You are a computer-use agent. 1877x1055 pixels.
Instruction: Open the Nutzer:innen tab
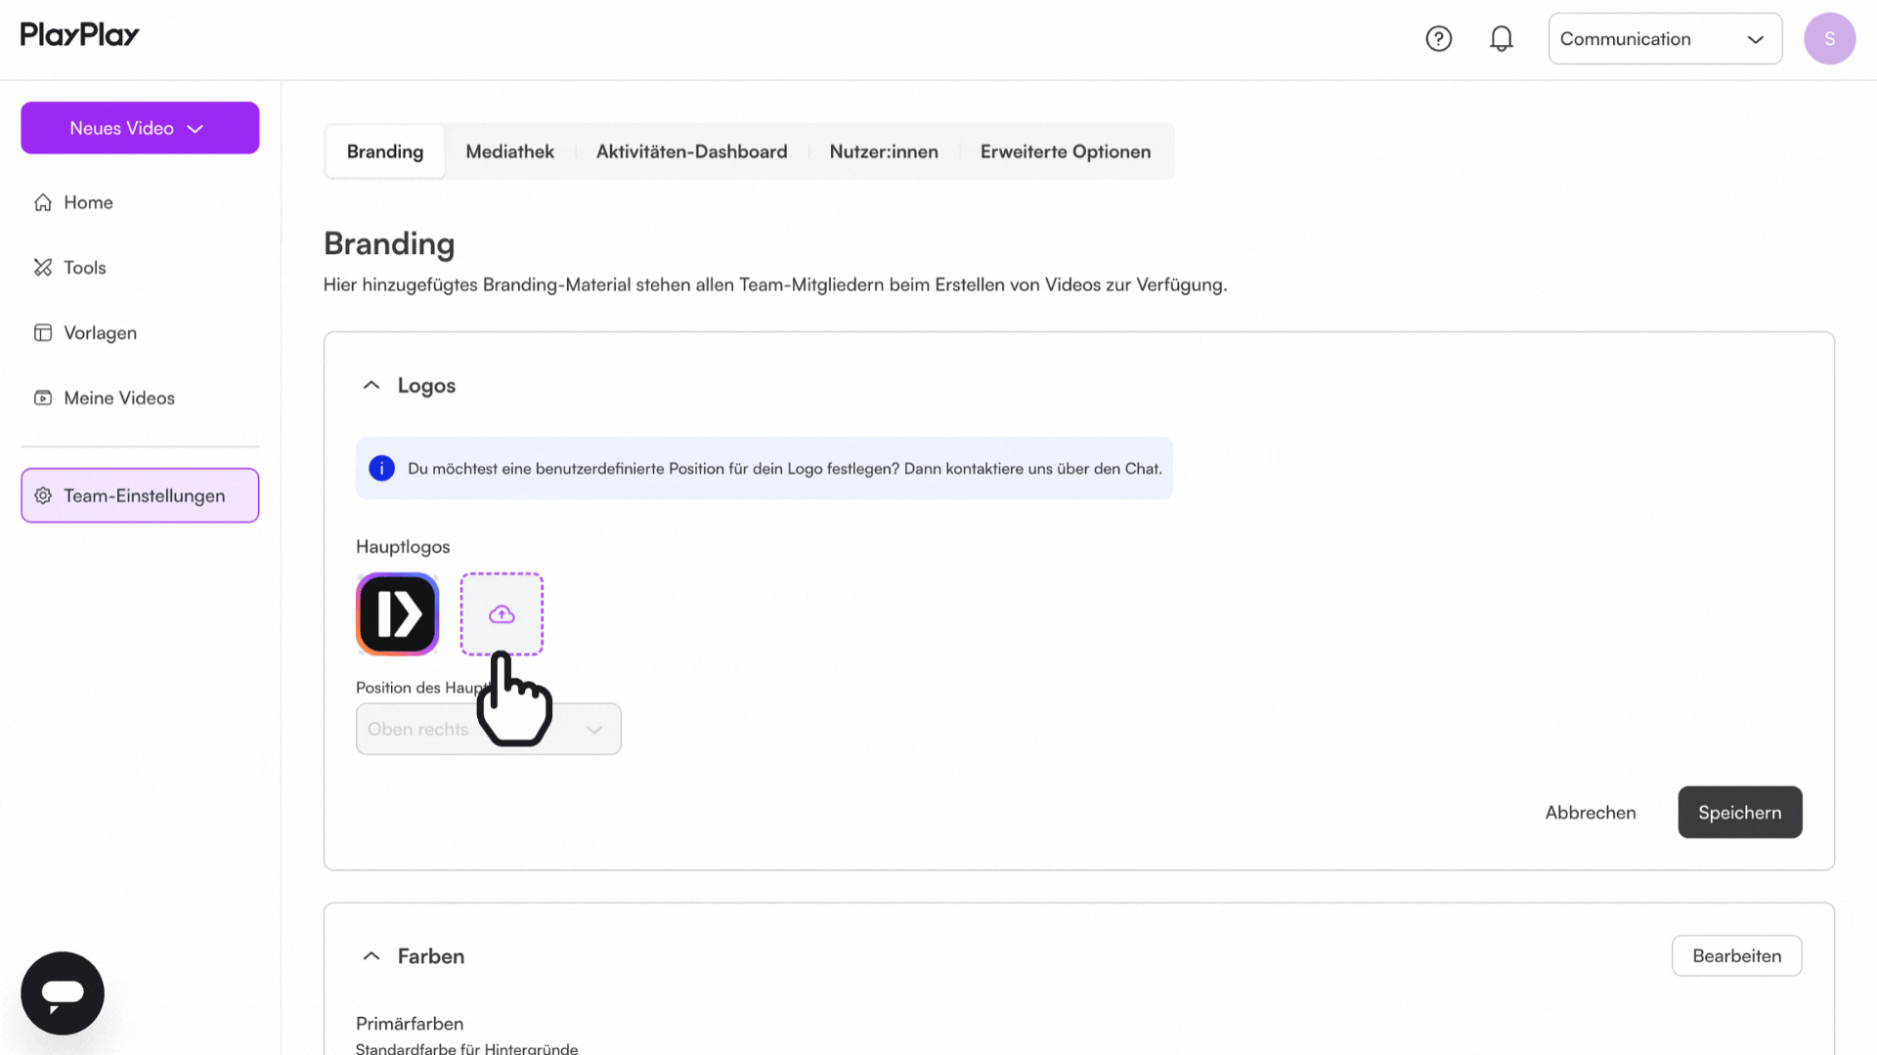coord(884,151)
